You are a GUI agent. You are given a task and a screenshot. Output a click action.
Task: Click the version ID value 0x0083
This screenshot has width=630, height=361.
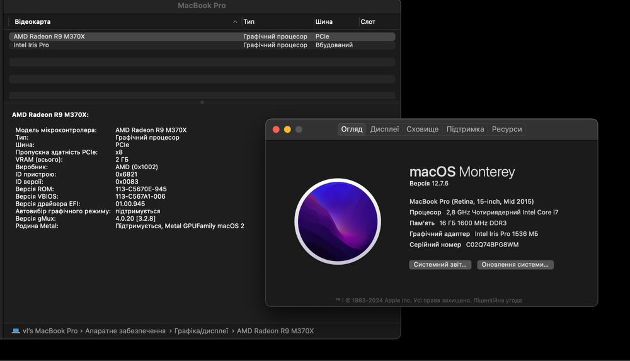tap(127, 182)
